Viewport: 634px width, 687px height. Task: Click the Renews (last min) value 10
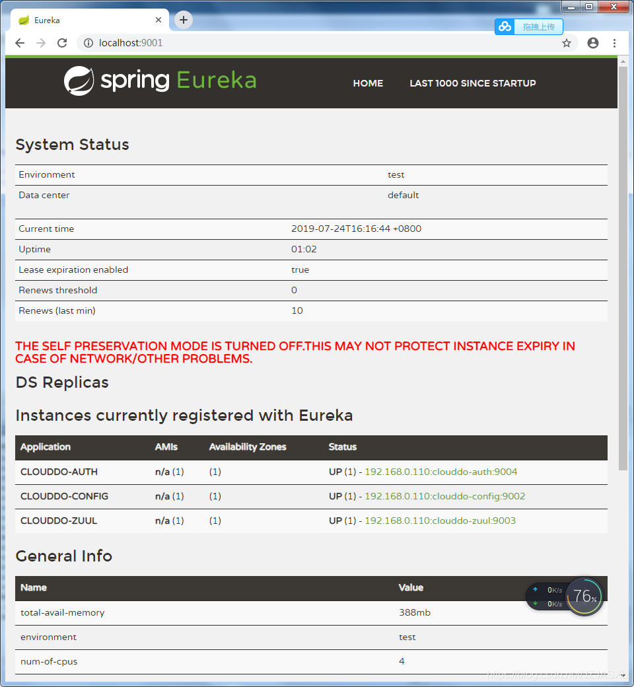pyautogui.click(x=297, y=310)
